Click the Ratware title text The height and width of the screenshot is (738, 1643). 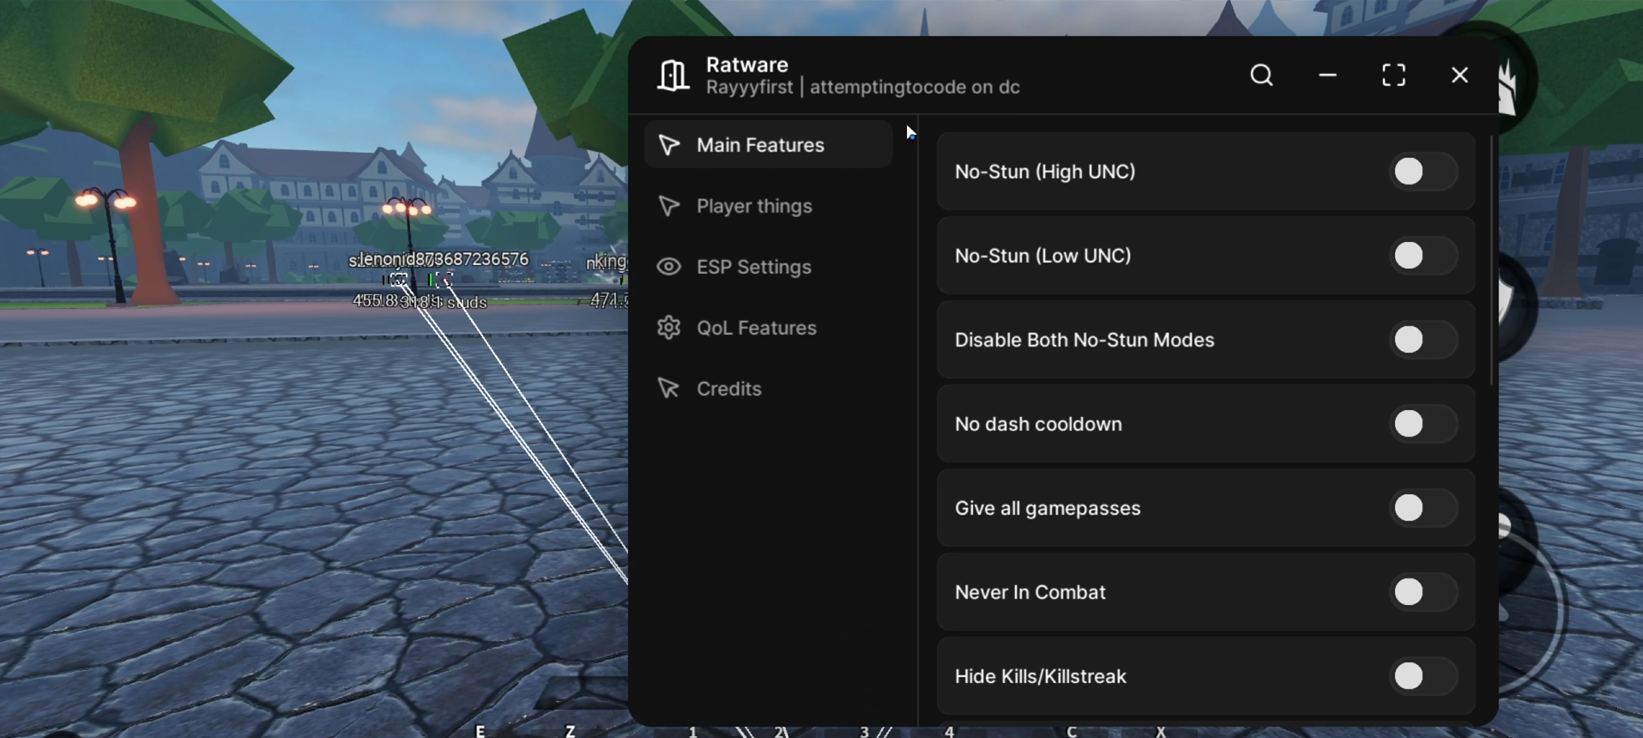tap(746, 64)
